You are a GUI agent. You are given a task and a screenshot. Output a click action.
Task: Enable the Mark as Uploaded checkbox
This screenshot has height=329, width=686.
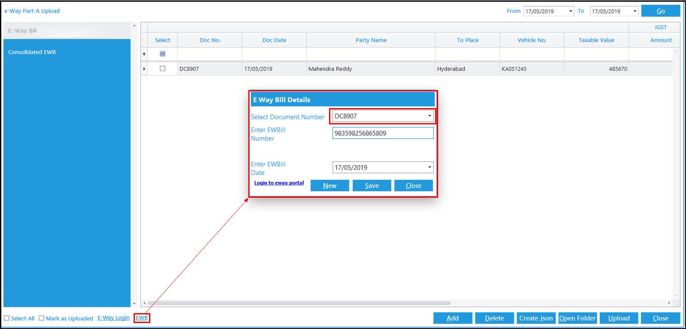[x=42, y=318]
